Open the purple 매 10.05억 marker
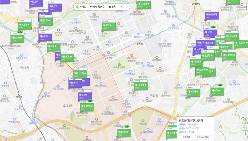Screen dimensions: 248x141 click(212, 15)
